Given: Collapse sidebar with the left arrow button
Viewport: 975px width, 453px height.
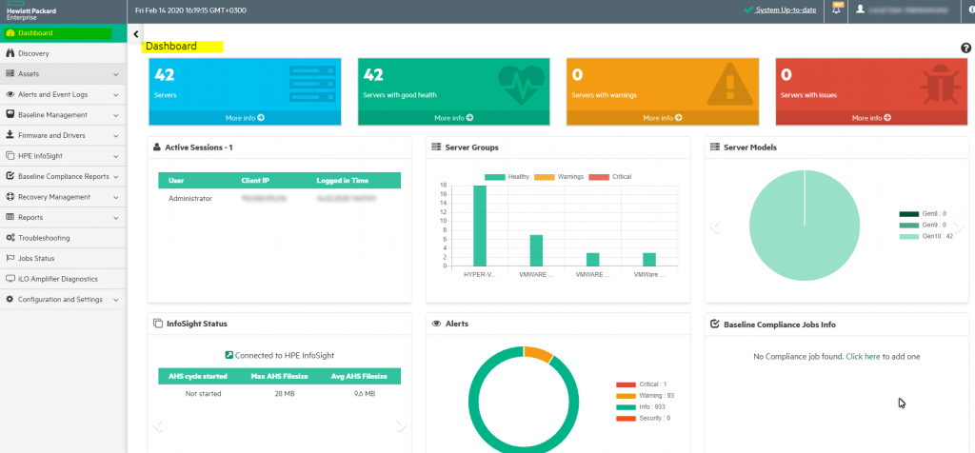Looking at the screenshot, I should pos(136,34).
